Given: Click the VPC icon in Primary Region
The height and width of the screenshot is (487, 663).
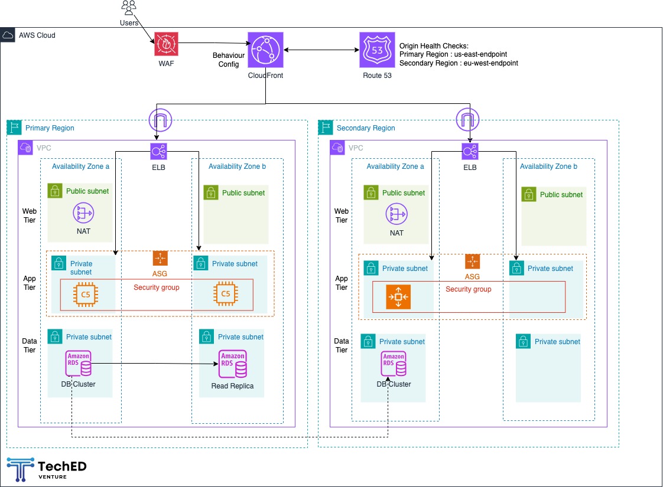Looking at the screenshot, I should tap(25, 148).
